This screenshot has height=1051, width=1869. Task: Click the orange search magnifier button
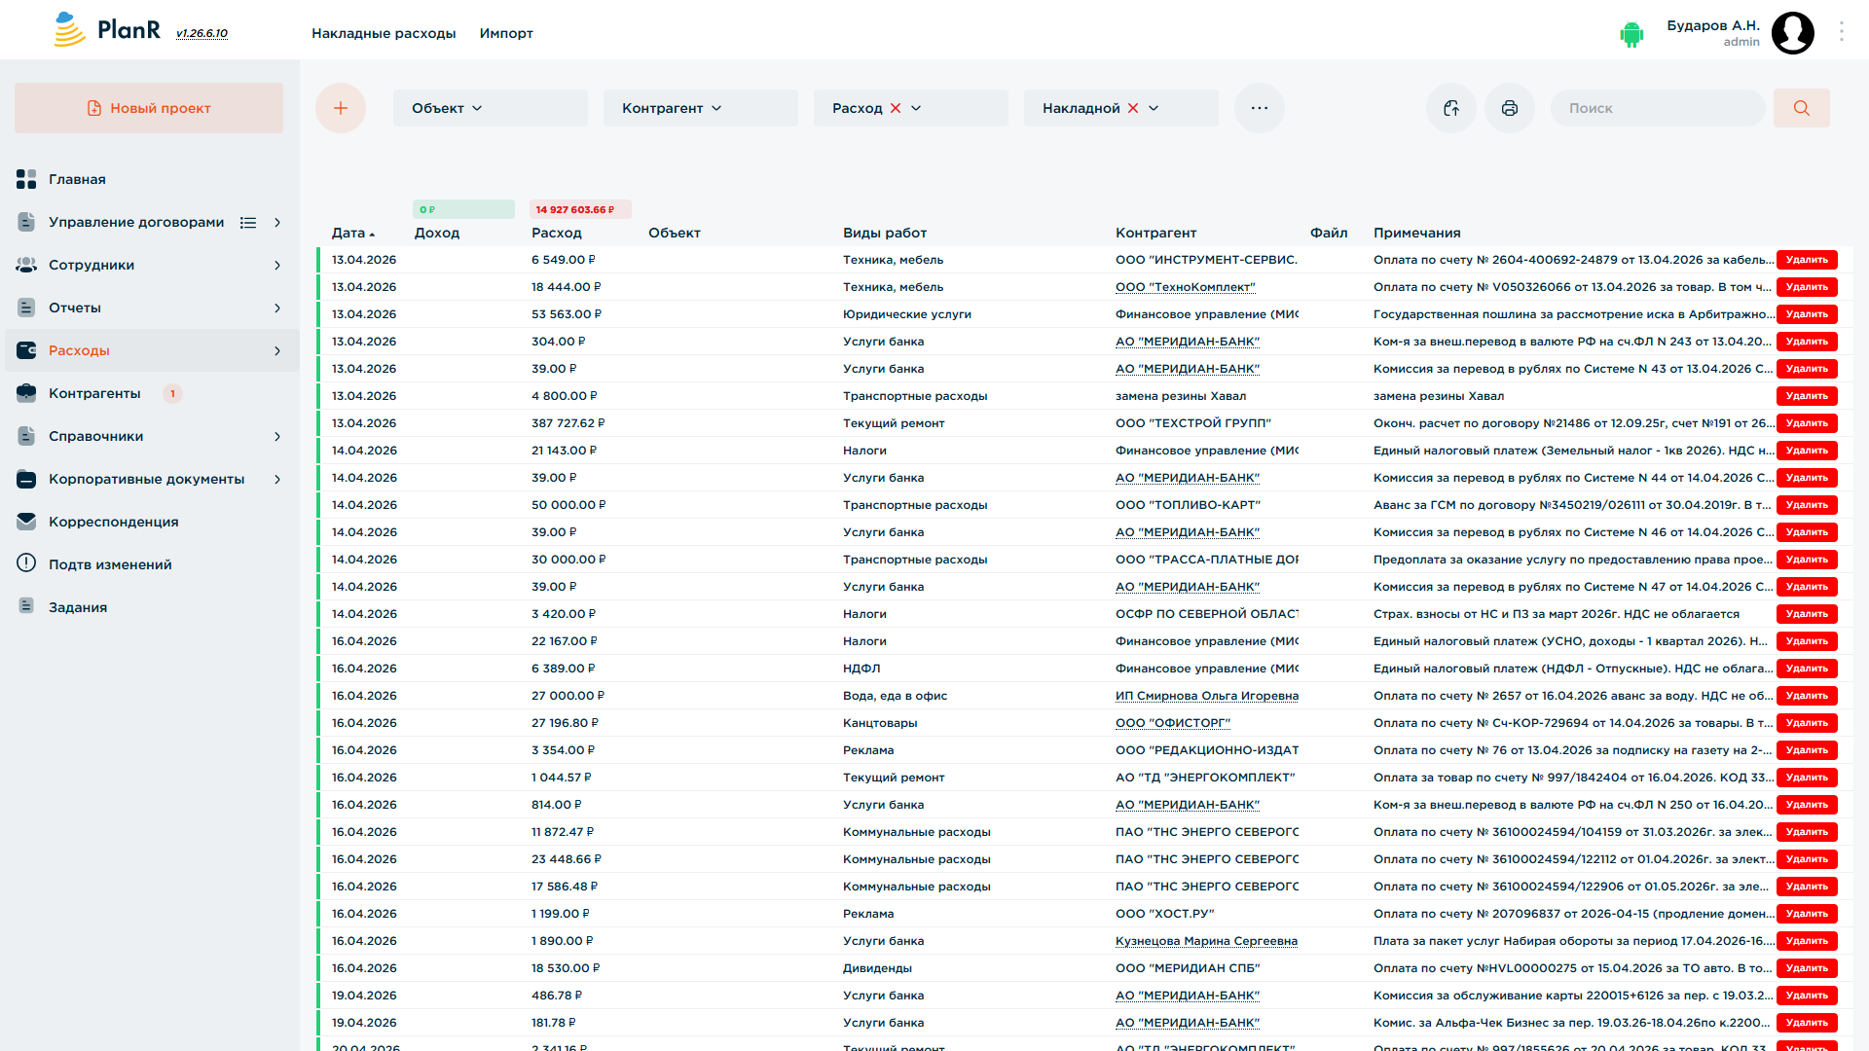point(1802,108)
